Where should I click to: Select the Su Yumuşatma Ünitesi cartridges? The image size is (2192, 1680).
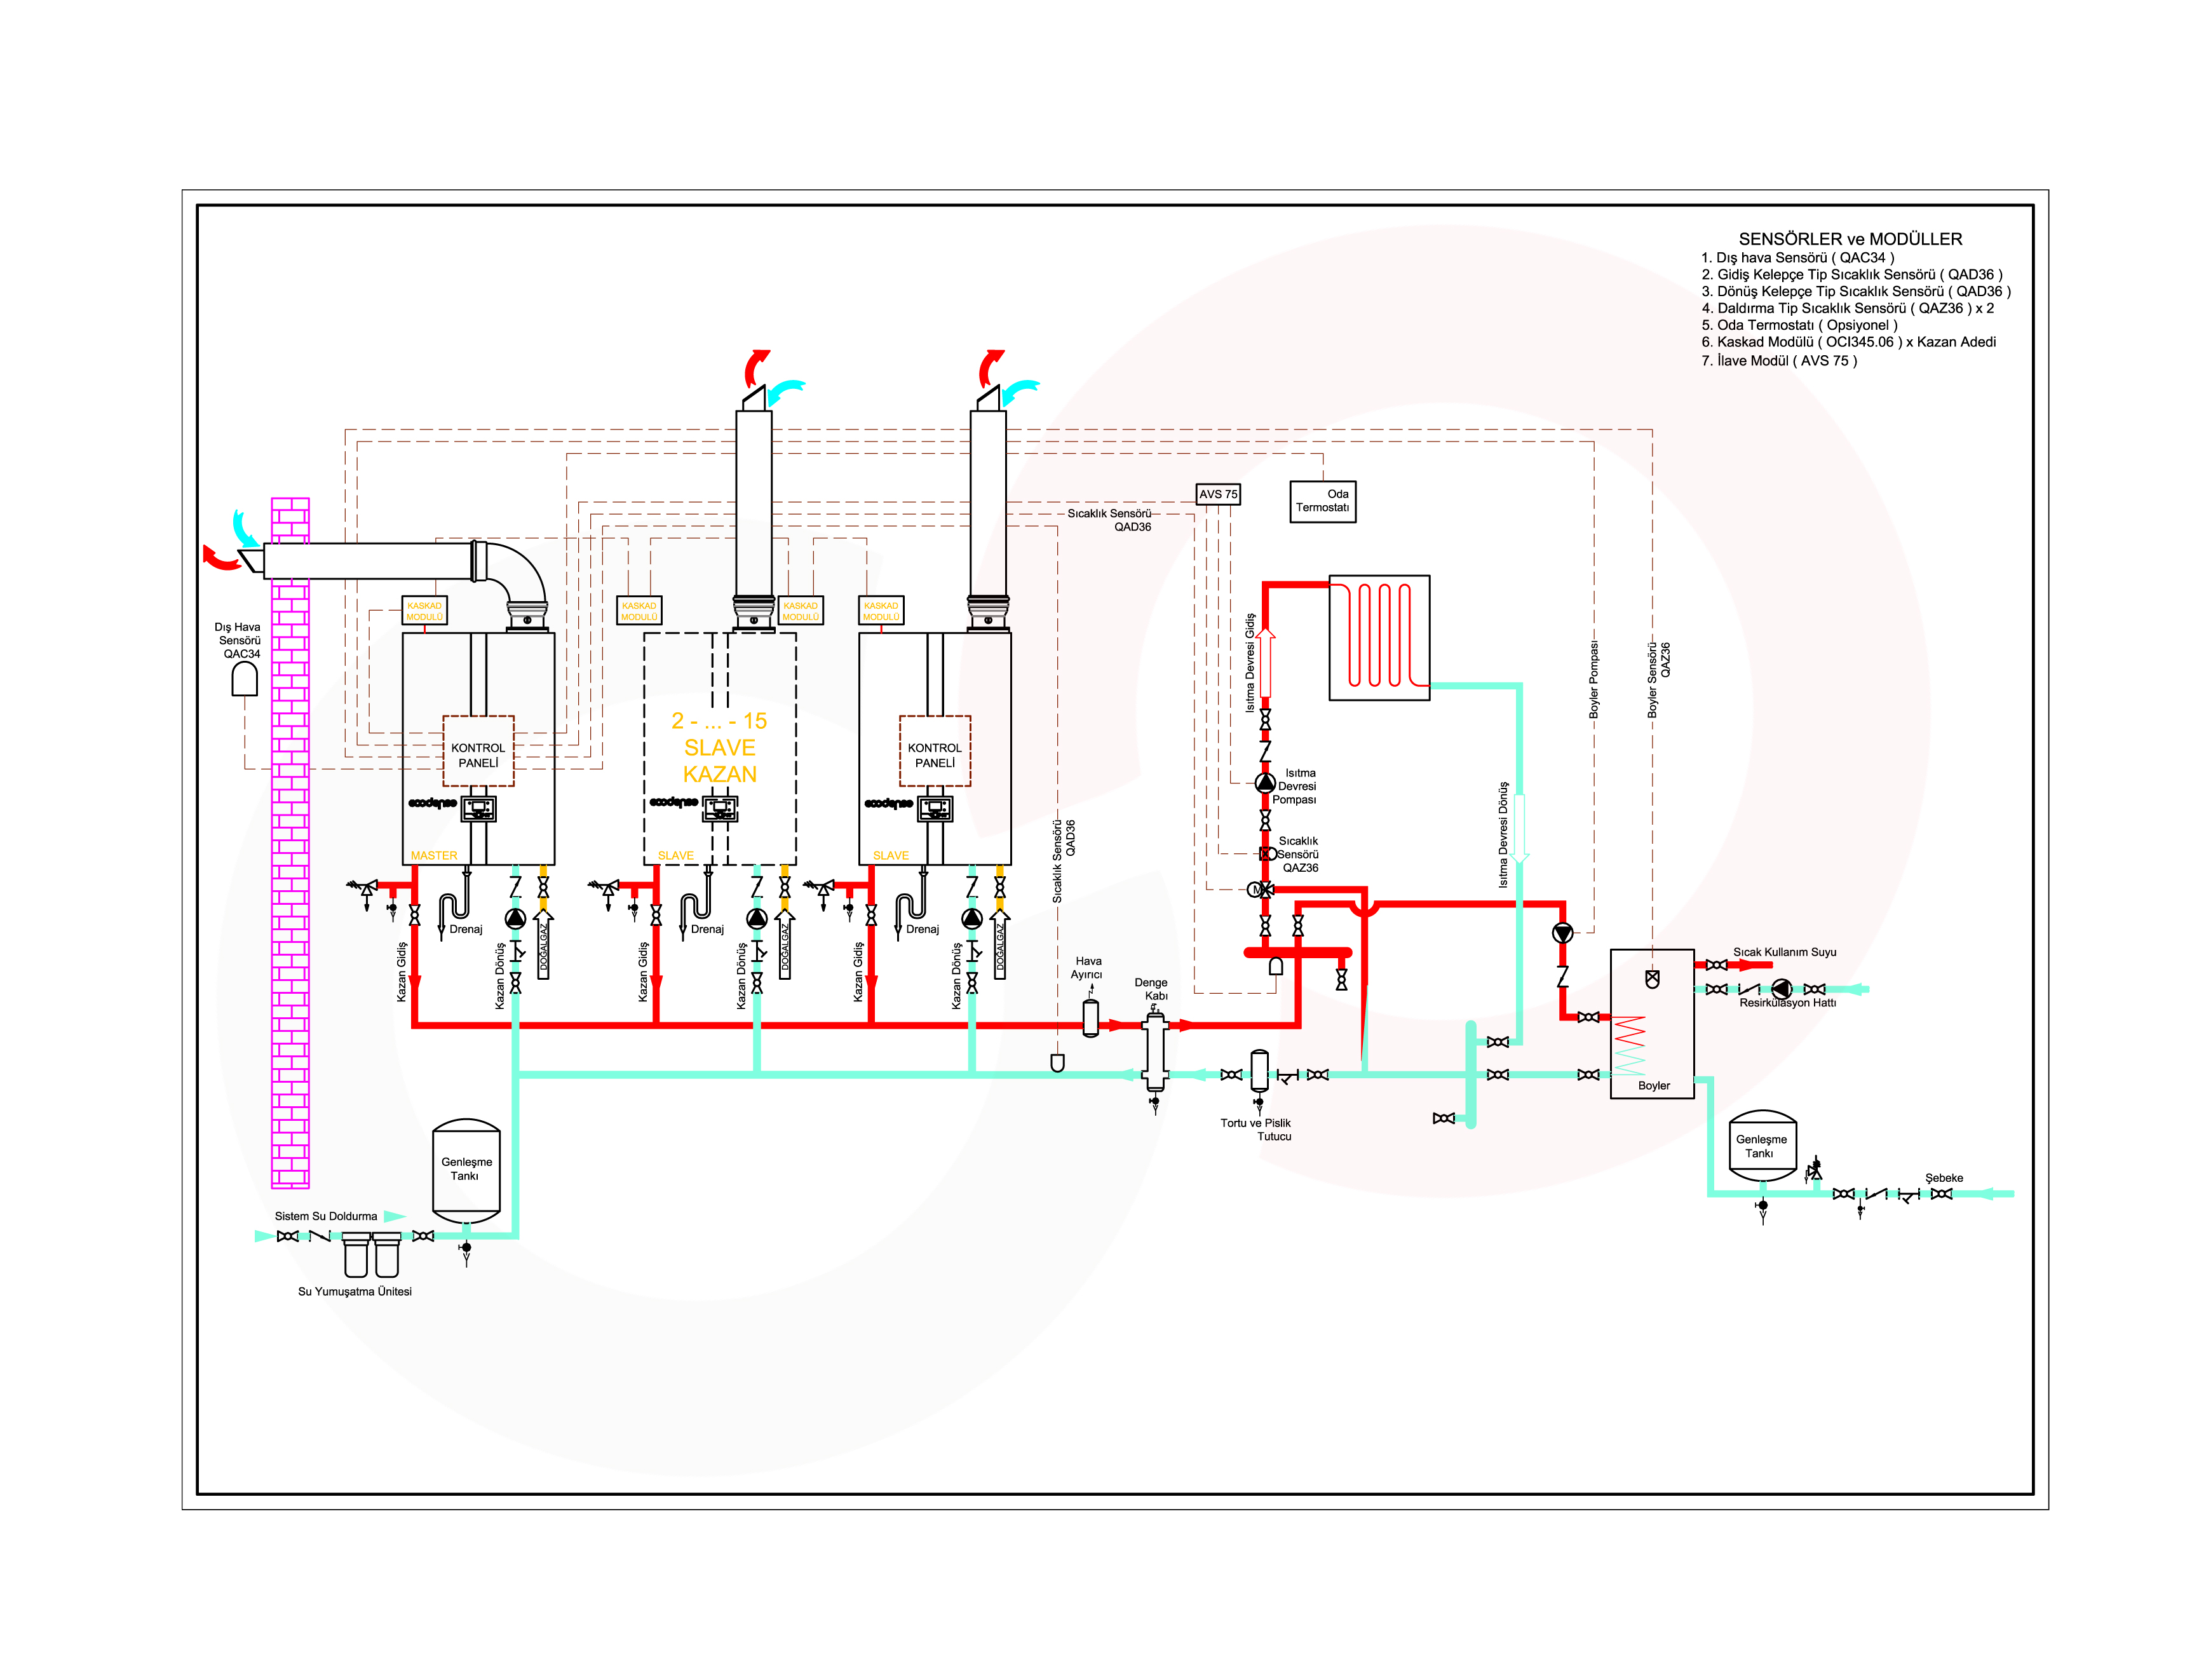pos(371,1255)
